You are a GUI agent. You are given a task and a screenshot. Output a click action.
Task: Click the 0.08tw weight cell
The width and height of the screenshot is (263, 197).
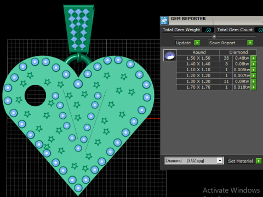click(x=242, y=64)
